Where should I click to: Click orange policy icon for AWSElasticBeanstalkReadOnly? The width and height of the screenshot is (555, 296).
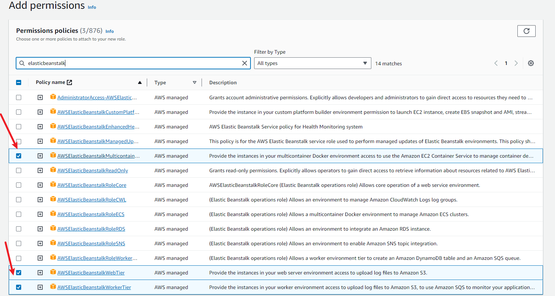(53, 170)
